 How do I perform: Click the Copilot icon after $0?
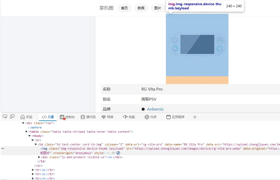coord(118,153)
